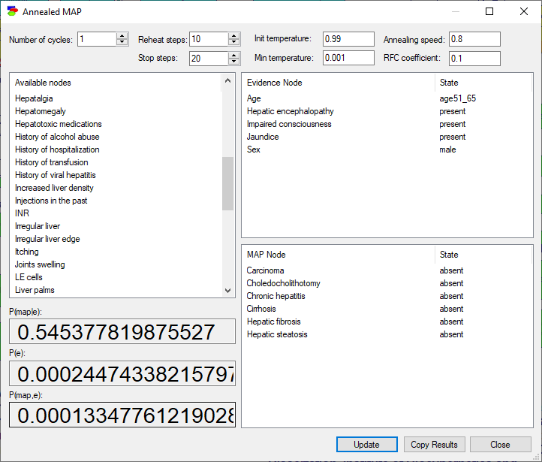
Task: Click the age51_65 state value
Action: click(458, 98)
